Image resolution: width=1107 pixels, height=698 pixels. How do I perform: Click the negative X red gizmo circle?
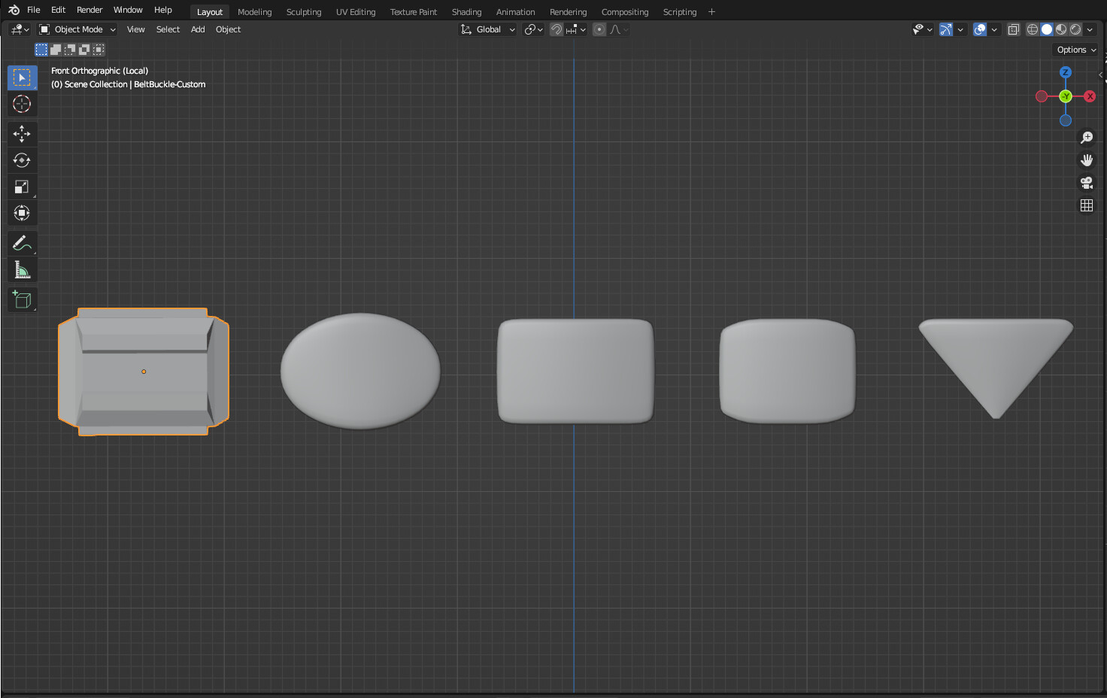pos(1042,96)
